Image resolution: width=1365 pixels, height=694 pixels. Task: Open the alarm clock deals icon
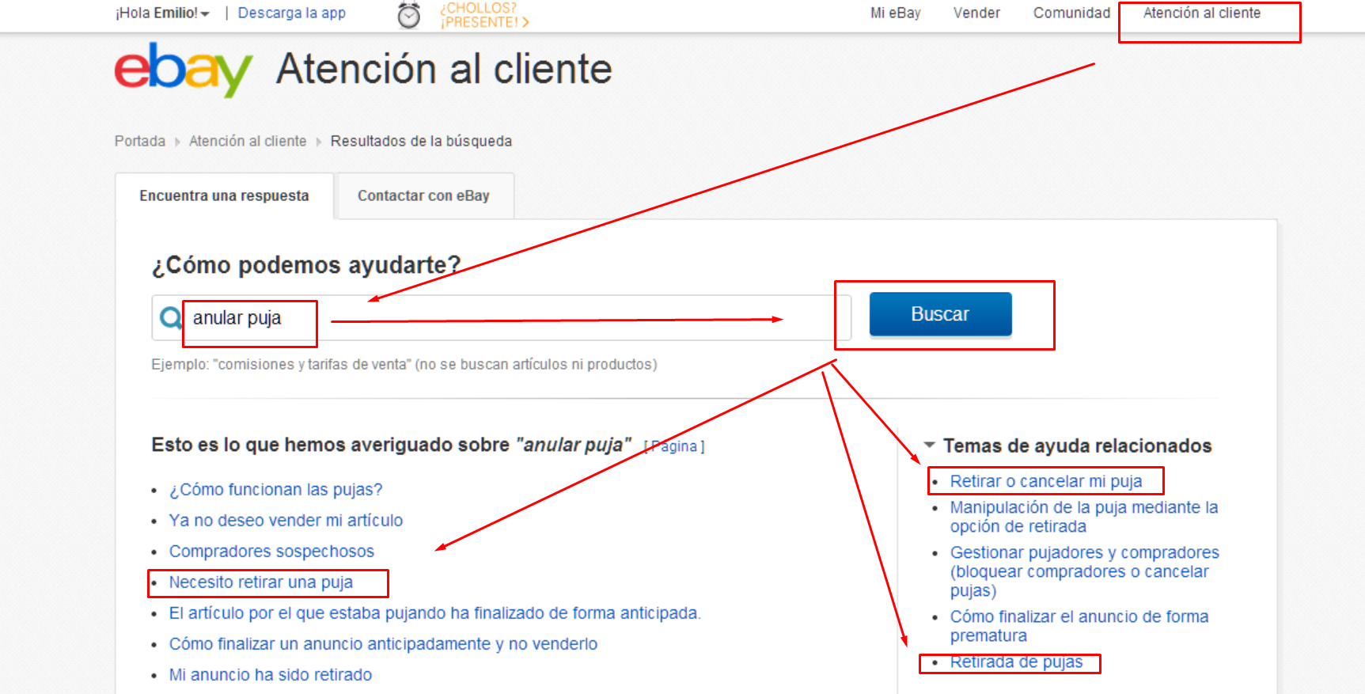(x=409, y=14)
